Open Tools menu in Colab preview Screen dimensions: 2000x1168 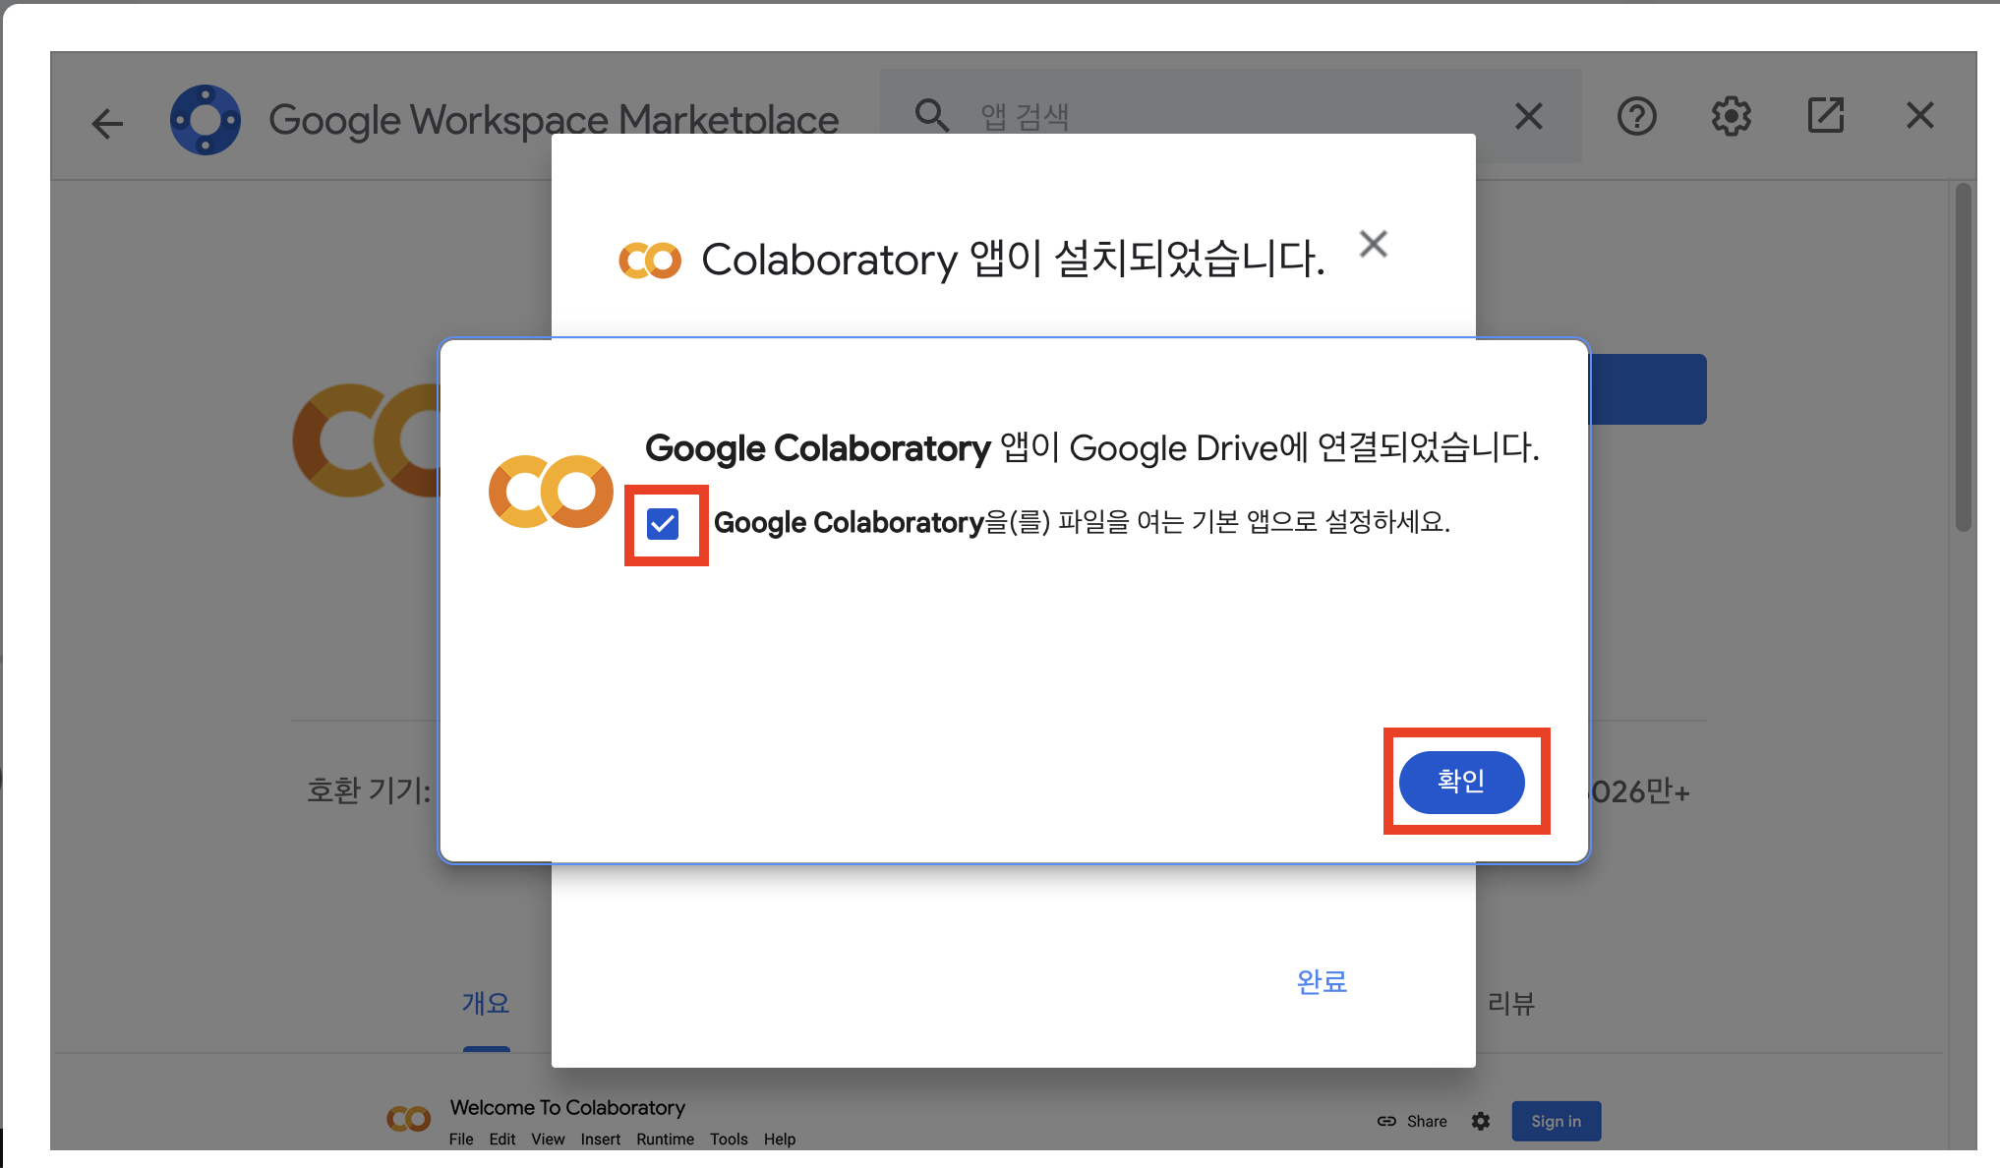(x=729, y=1139)
